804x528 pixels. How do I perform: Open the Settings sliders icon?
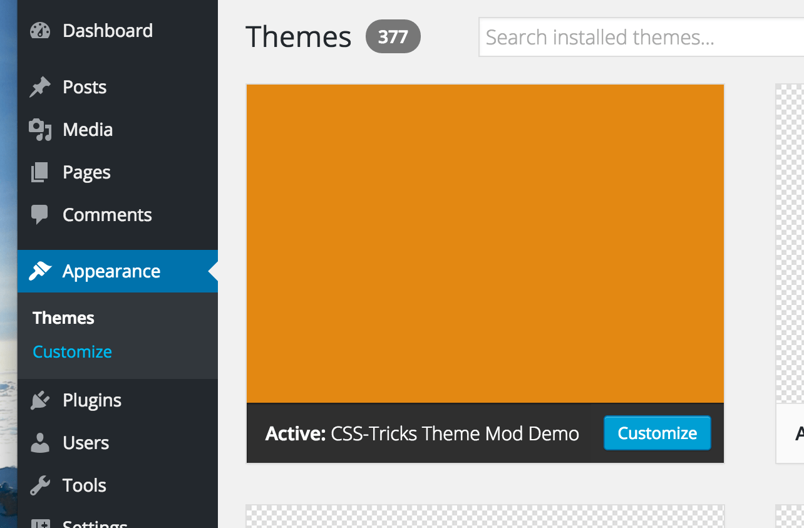click(x=40, y=523)
